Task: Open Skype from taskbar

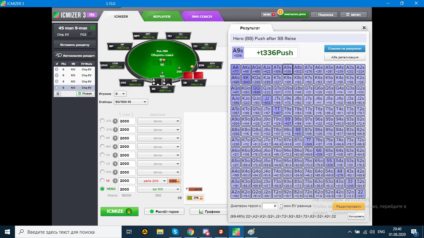Action: click(175, 231)
